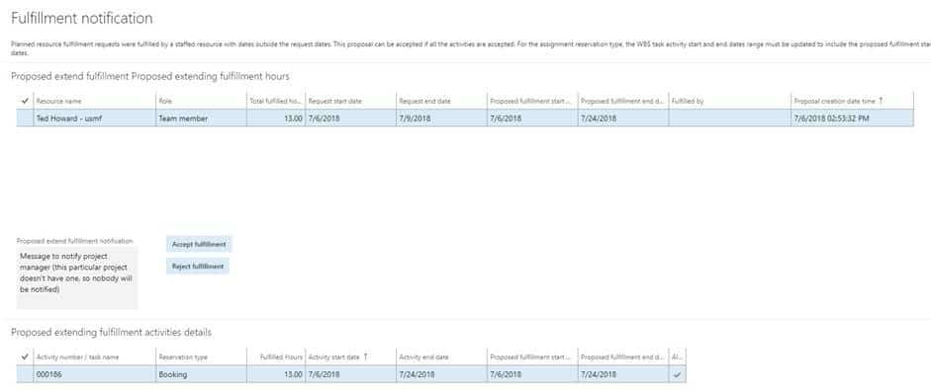Viewport: 931px width, 392px height.
Task: Click the Proposed extending fulfillment activities details heading
Action: (111, 332)
